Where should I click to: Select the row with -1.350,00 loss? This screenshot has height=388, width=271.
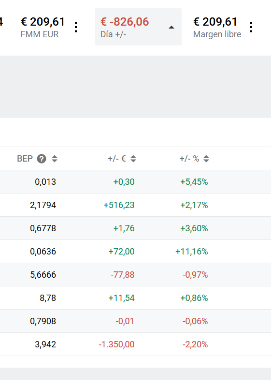[135, 344]
